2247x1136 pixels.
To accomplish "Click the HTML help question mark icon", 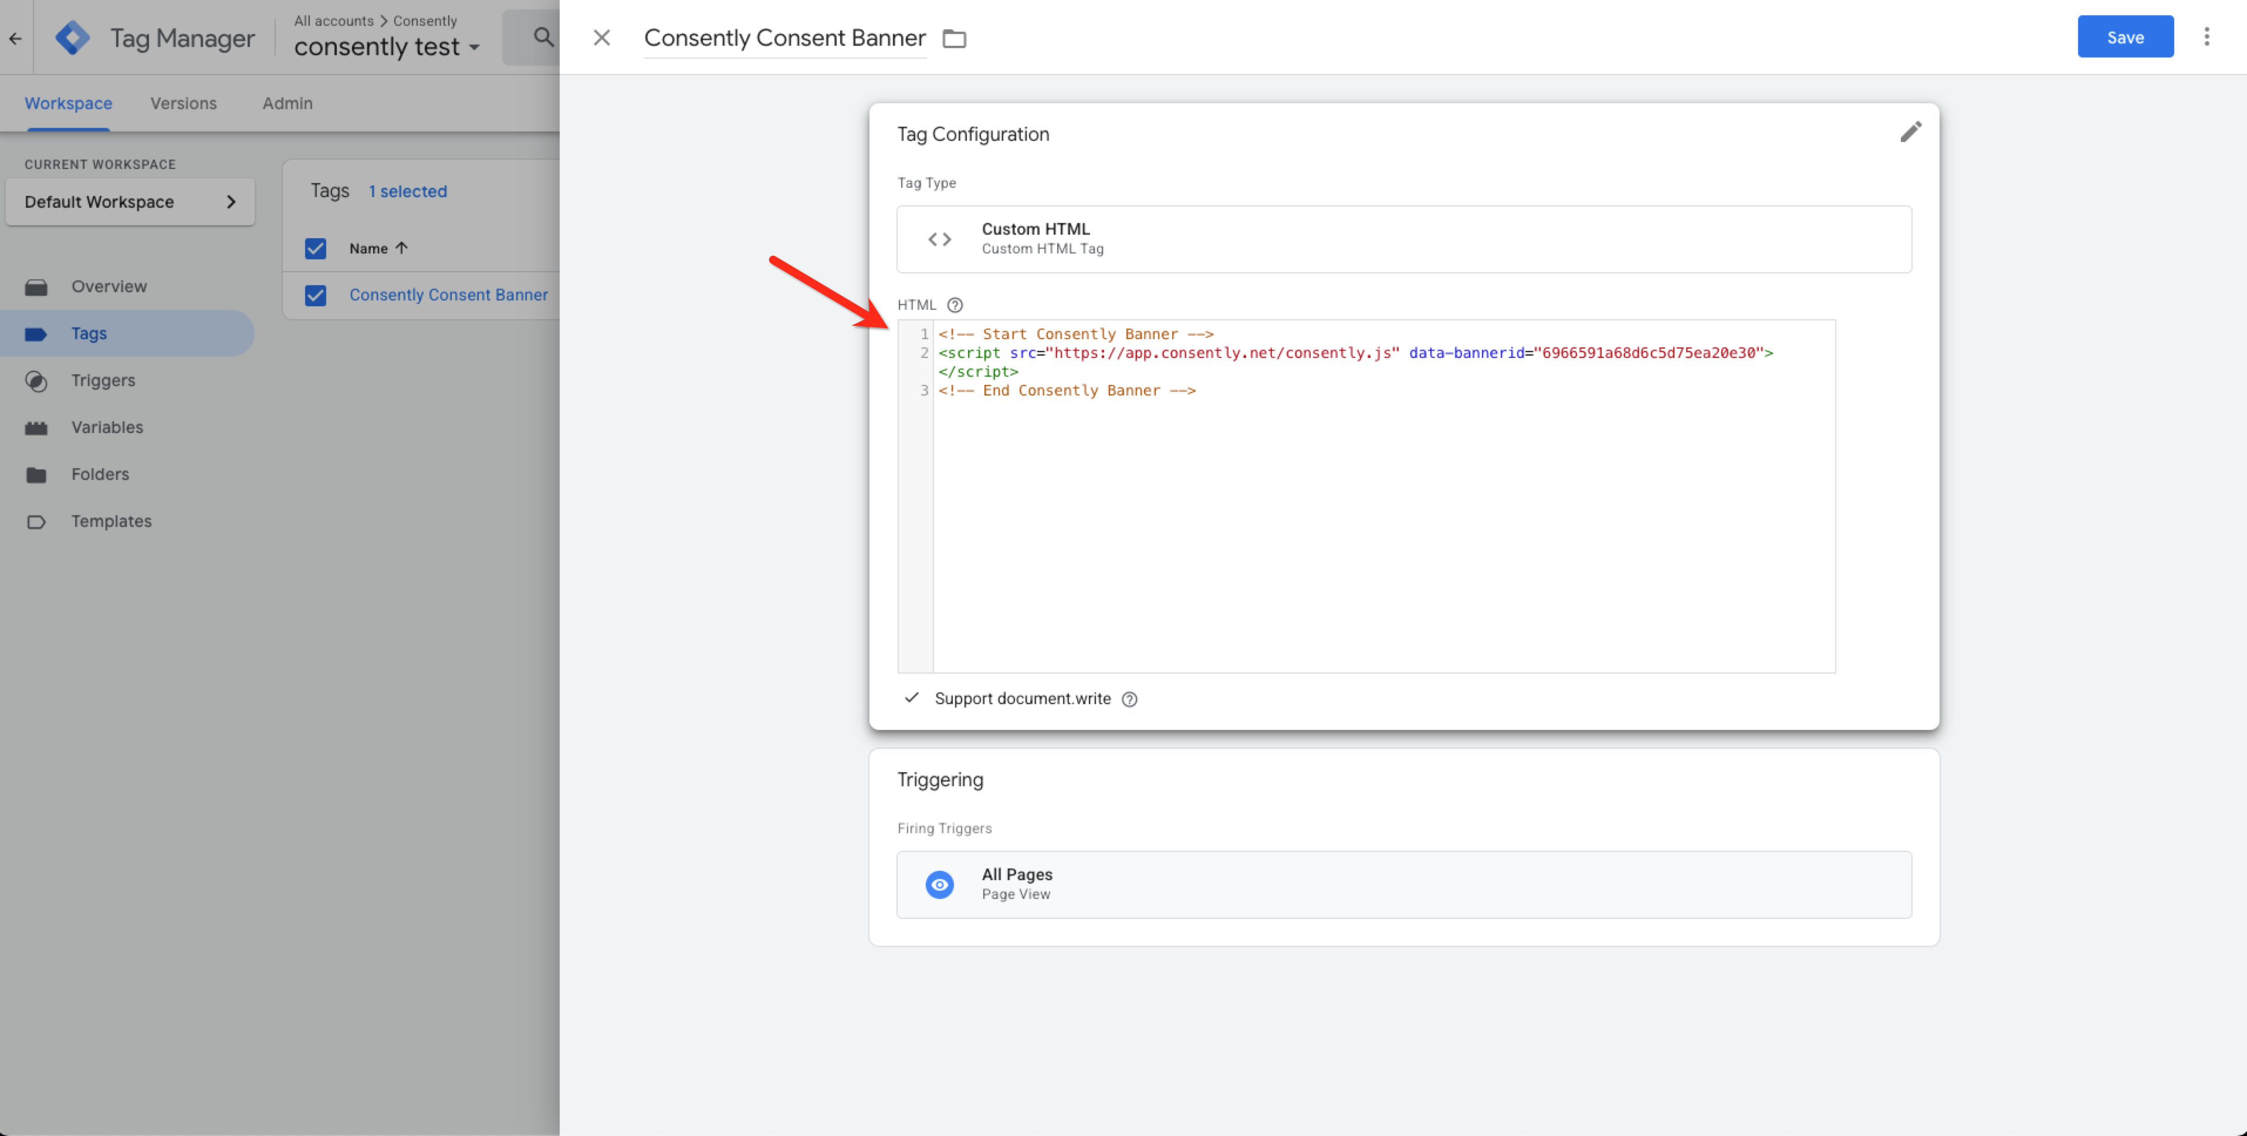I will coord(955,305).
